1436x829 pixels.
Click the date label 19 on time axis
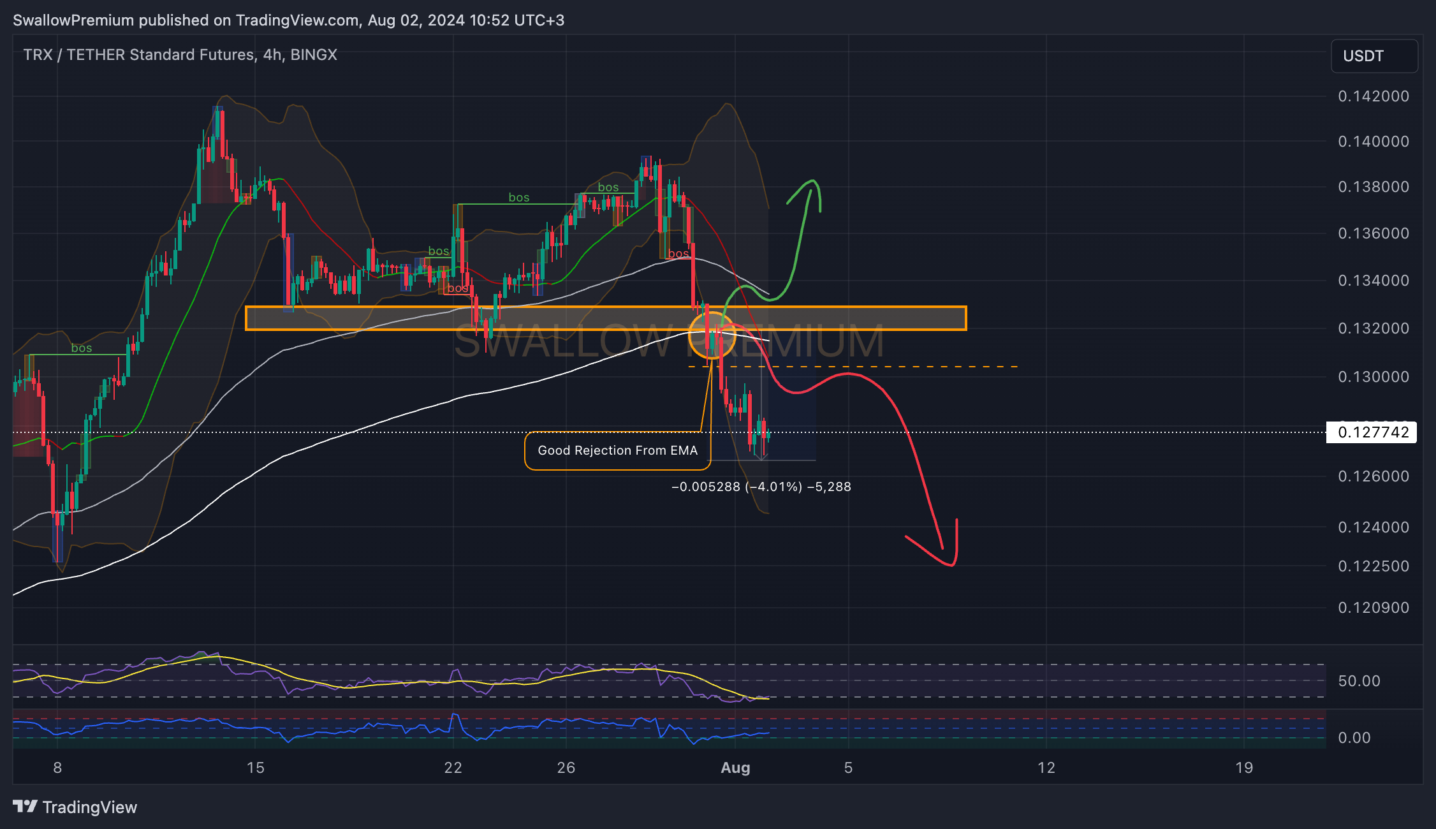pyautogui.click(x=1244, y=768)
